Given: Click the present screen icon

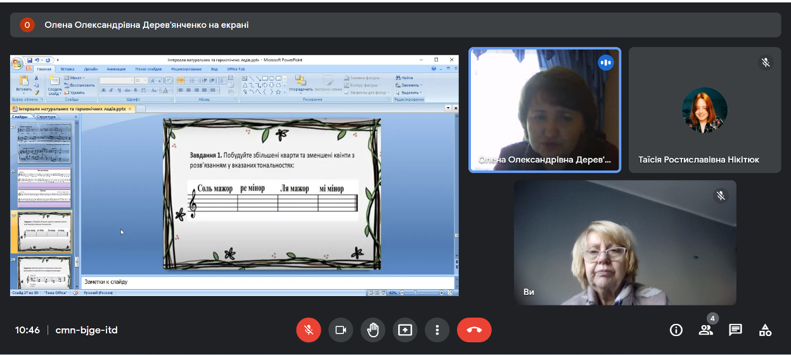Looking at the screenshot, I should tap(405, 330).
